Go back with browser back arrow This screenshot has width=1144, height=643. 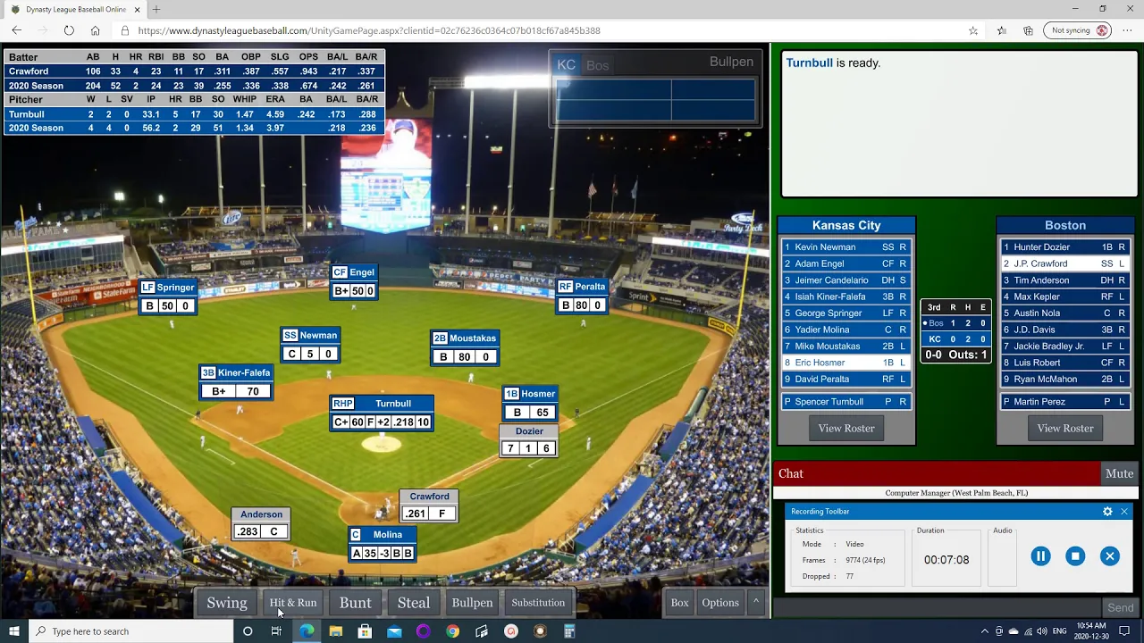[x=16, y=30]
